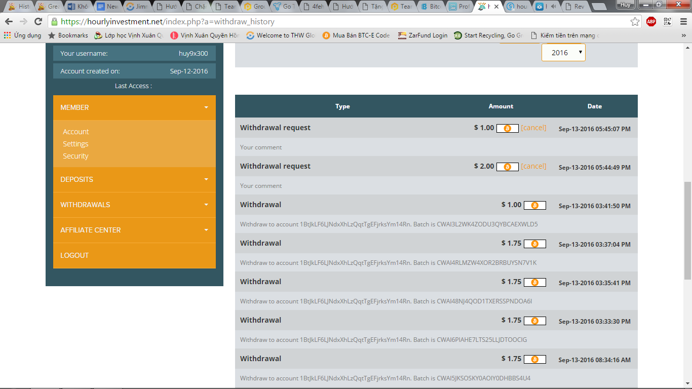Switch to the Word document browser tab
Screen dimensions: 692x389
(x=78, y=7)
